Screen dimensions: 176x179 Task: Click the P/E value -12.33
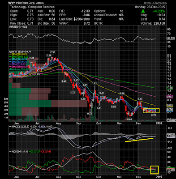[85, 11]
